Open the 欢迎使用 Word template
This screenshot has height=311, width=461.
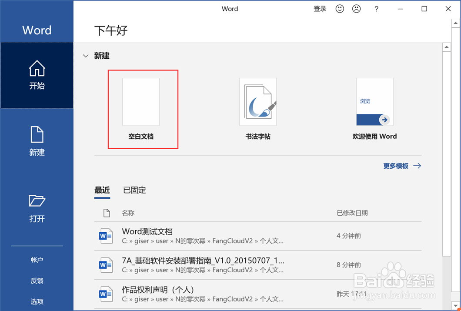374,109
